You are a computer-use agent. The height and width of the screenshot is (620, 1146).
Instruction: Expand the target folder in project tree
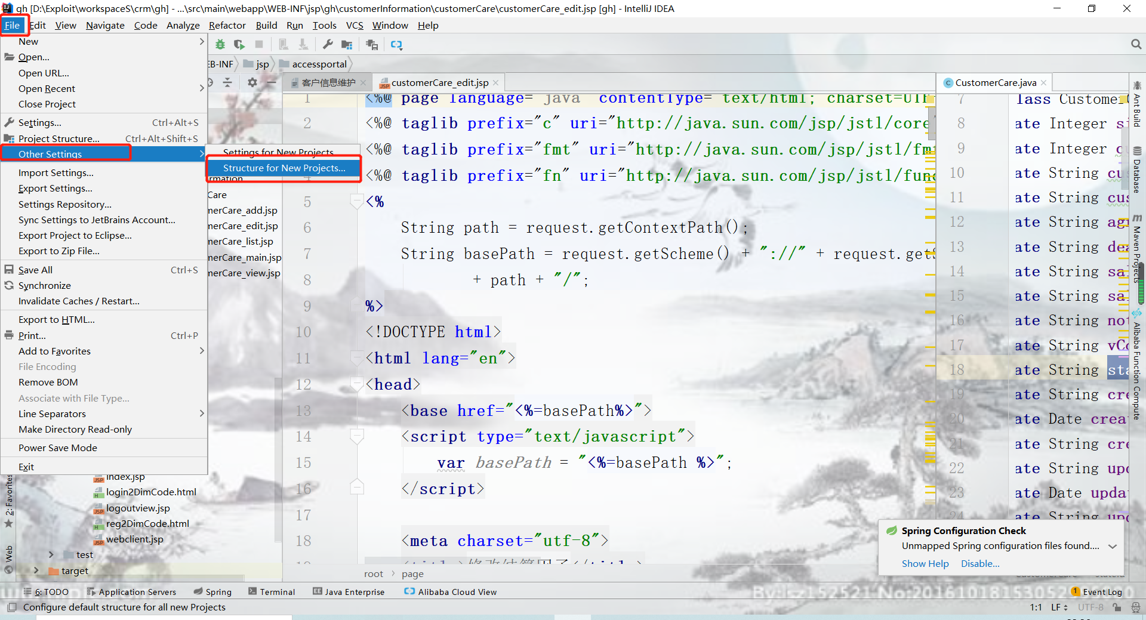coord(36,570)
